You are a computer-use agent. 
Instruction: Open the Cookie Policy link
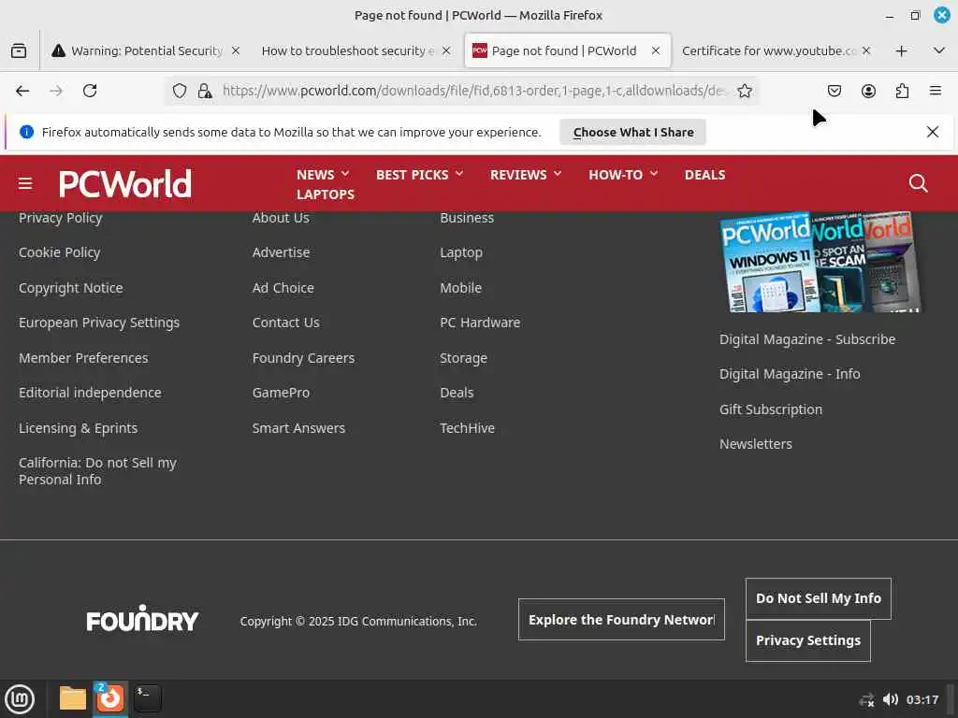59,252
